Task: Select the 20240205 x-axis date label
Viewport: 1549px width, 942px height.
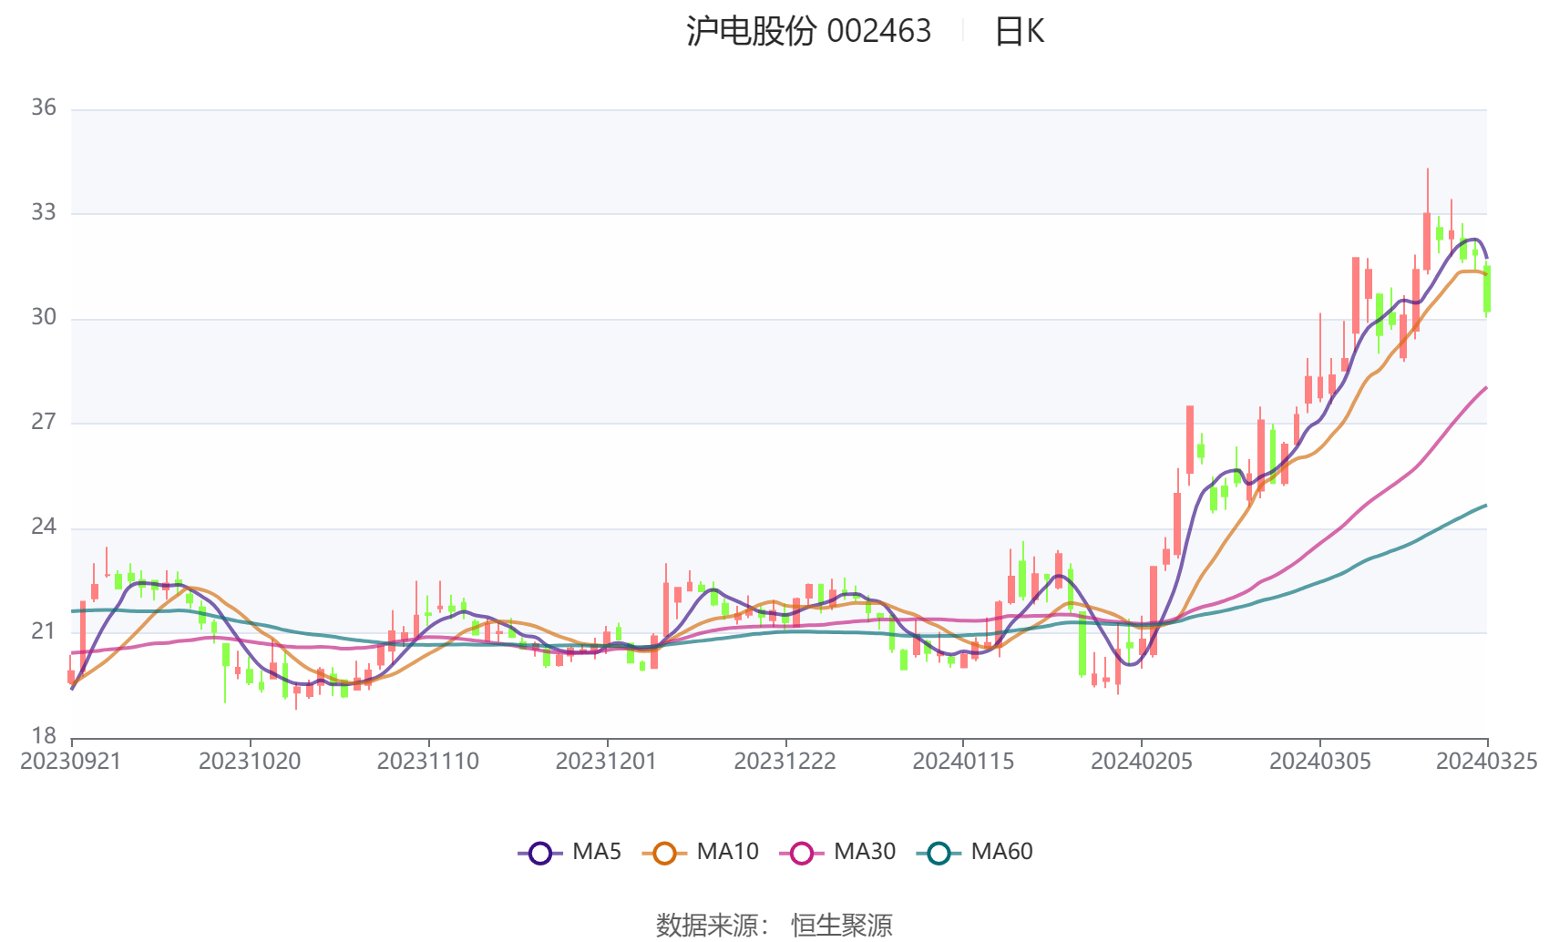Action: coord(1142,762)
